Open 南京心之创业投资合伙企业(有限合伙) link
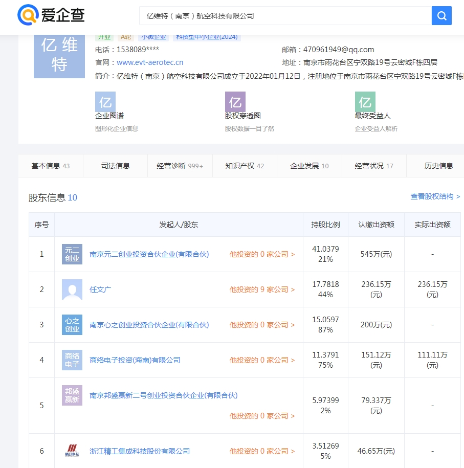 pos(149,325)
